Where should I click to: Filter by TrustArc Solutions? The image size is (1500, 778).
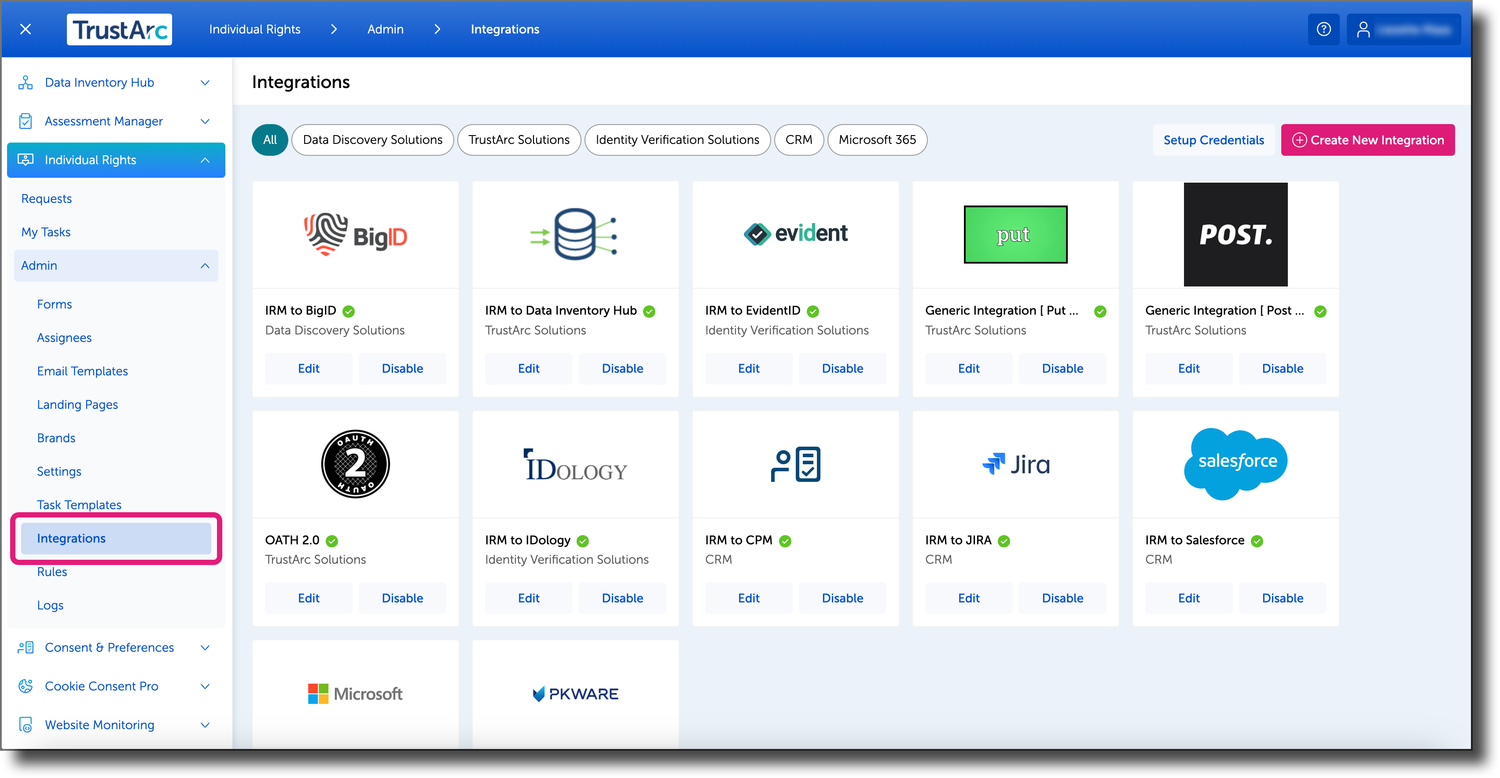tap(519, 140)
